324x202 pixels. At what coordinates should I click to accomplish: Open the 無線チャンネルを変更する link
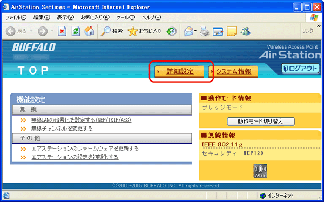pyautogui.click(x=62, y=129)
